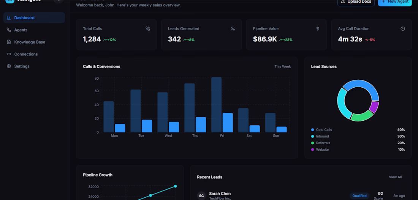Click the Sunday conversions bar

[x=282, y=129]
